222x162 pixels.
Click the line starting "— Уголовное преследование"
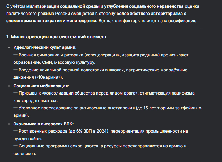click(101, 108)
